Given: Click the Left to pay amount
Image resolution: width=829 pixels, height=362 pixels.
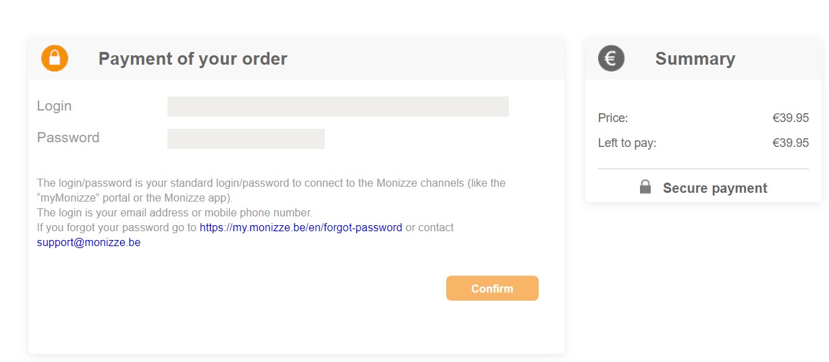Looking at the screenshot, I should pyautogui.click(x=791, y=143).
